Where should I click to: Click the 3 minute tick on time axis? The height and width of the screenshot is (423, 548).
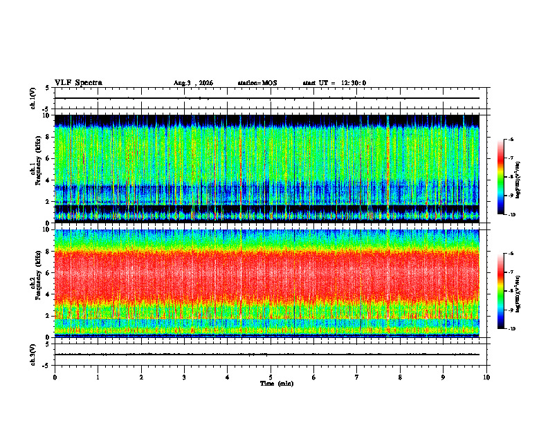pos(184,377)
